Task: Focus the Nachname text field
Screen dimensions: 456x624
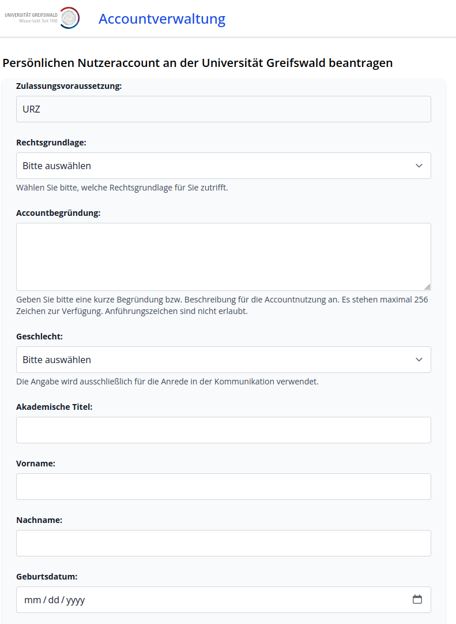Action: point(223,543)
